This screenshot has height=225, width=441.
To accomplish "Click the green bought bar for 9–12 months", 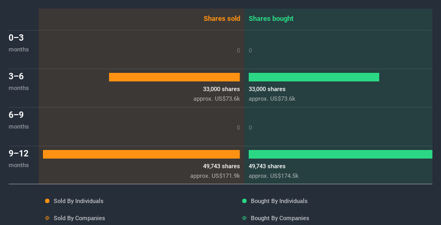I will click(341, 154).
